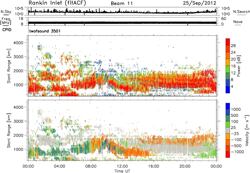250x173 pixels.
Task: Click the '60' tick on Nave axis
Action: click(224, 19)
